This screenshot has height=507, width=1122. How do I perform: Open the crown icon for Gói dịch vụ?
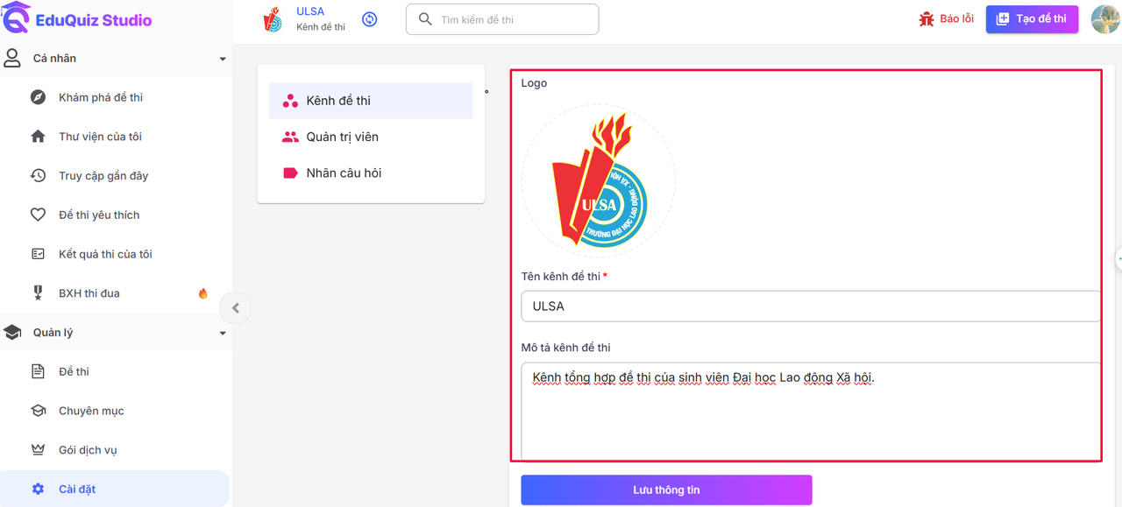tap(38, 450)
